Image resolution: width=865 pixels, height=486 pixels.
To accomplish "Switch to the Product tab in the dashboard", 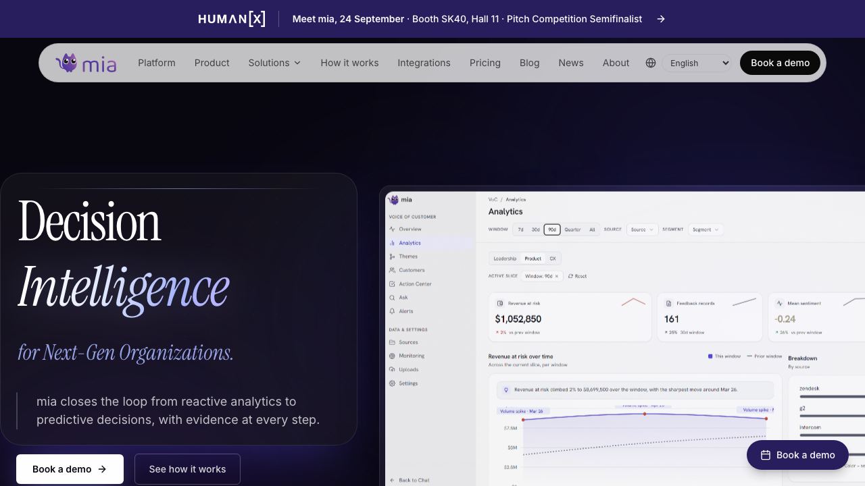I will coord(533,259).
